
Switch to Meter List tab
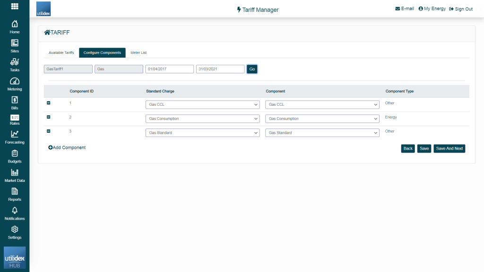tap(138, 53)
